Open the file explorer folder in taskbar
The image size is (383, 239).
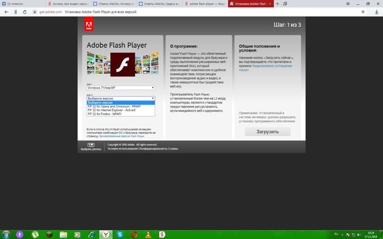63,235
